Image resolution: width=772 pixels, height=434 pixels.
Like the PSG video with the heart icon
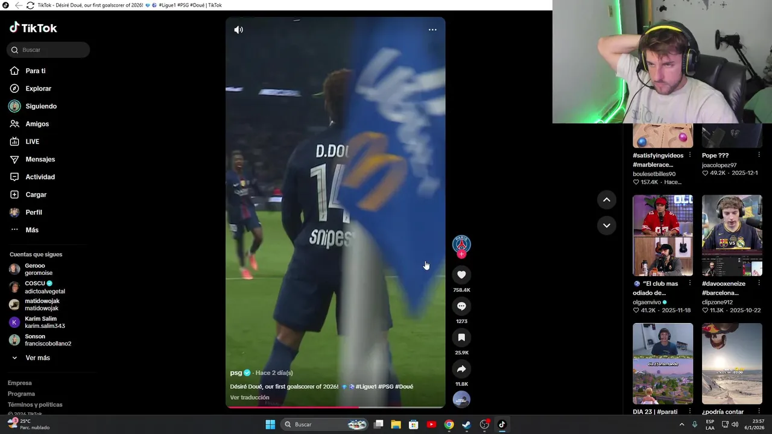461,275
